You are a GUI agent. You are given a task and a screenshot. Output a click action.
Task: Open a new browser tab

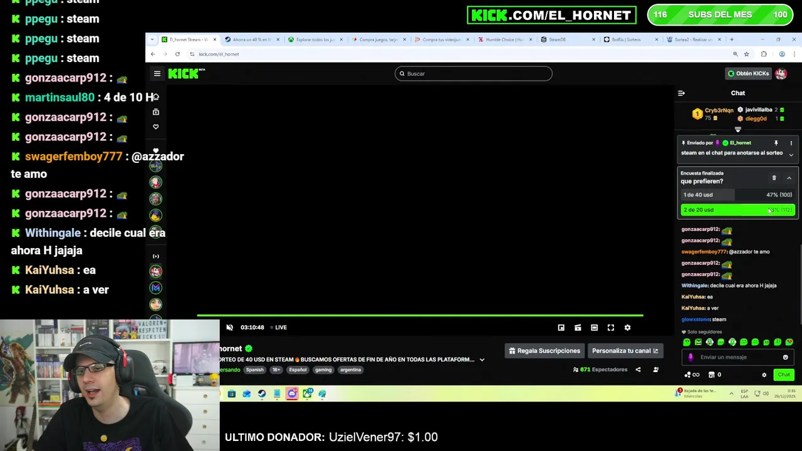(731, 39)
